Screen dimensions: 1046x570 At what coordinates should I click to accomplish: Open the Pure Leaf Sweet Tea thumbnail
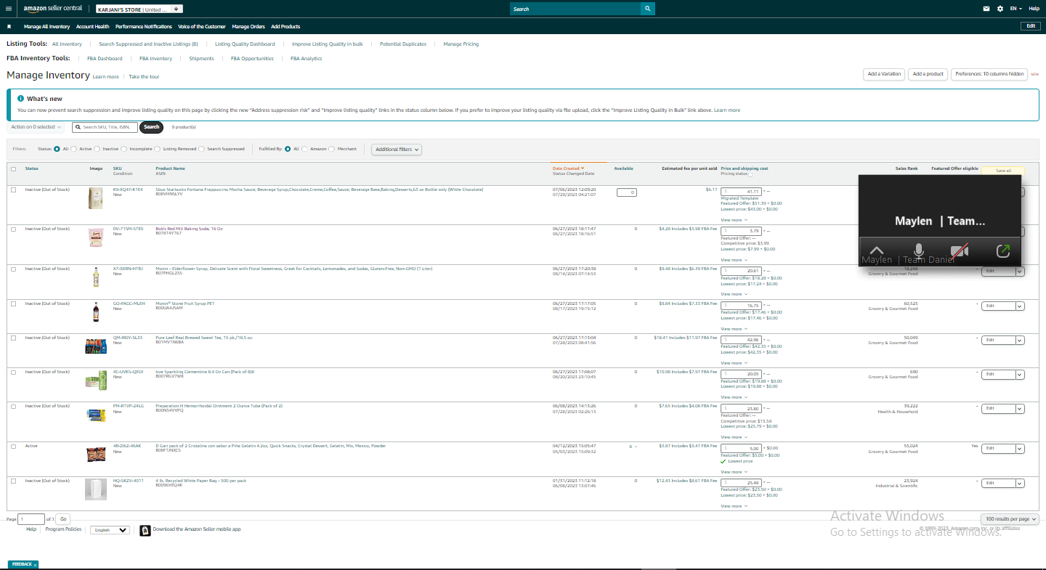click(96, 346)
